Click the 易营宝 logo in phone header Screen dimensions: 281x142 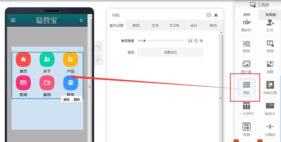(47, 20)
